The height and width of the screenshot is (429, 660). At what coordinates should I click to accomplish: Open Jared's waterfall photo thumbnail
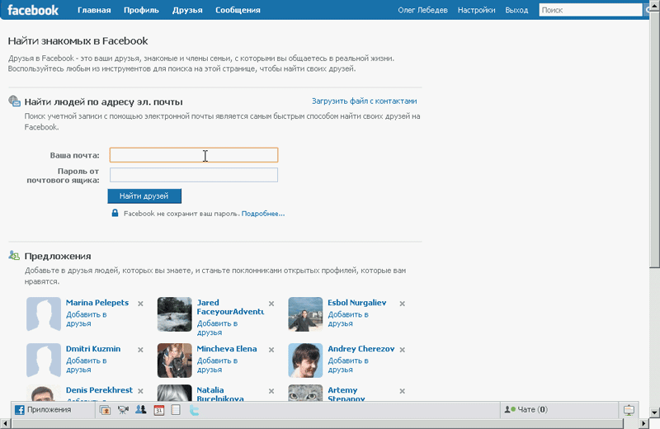coord(175,314)
